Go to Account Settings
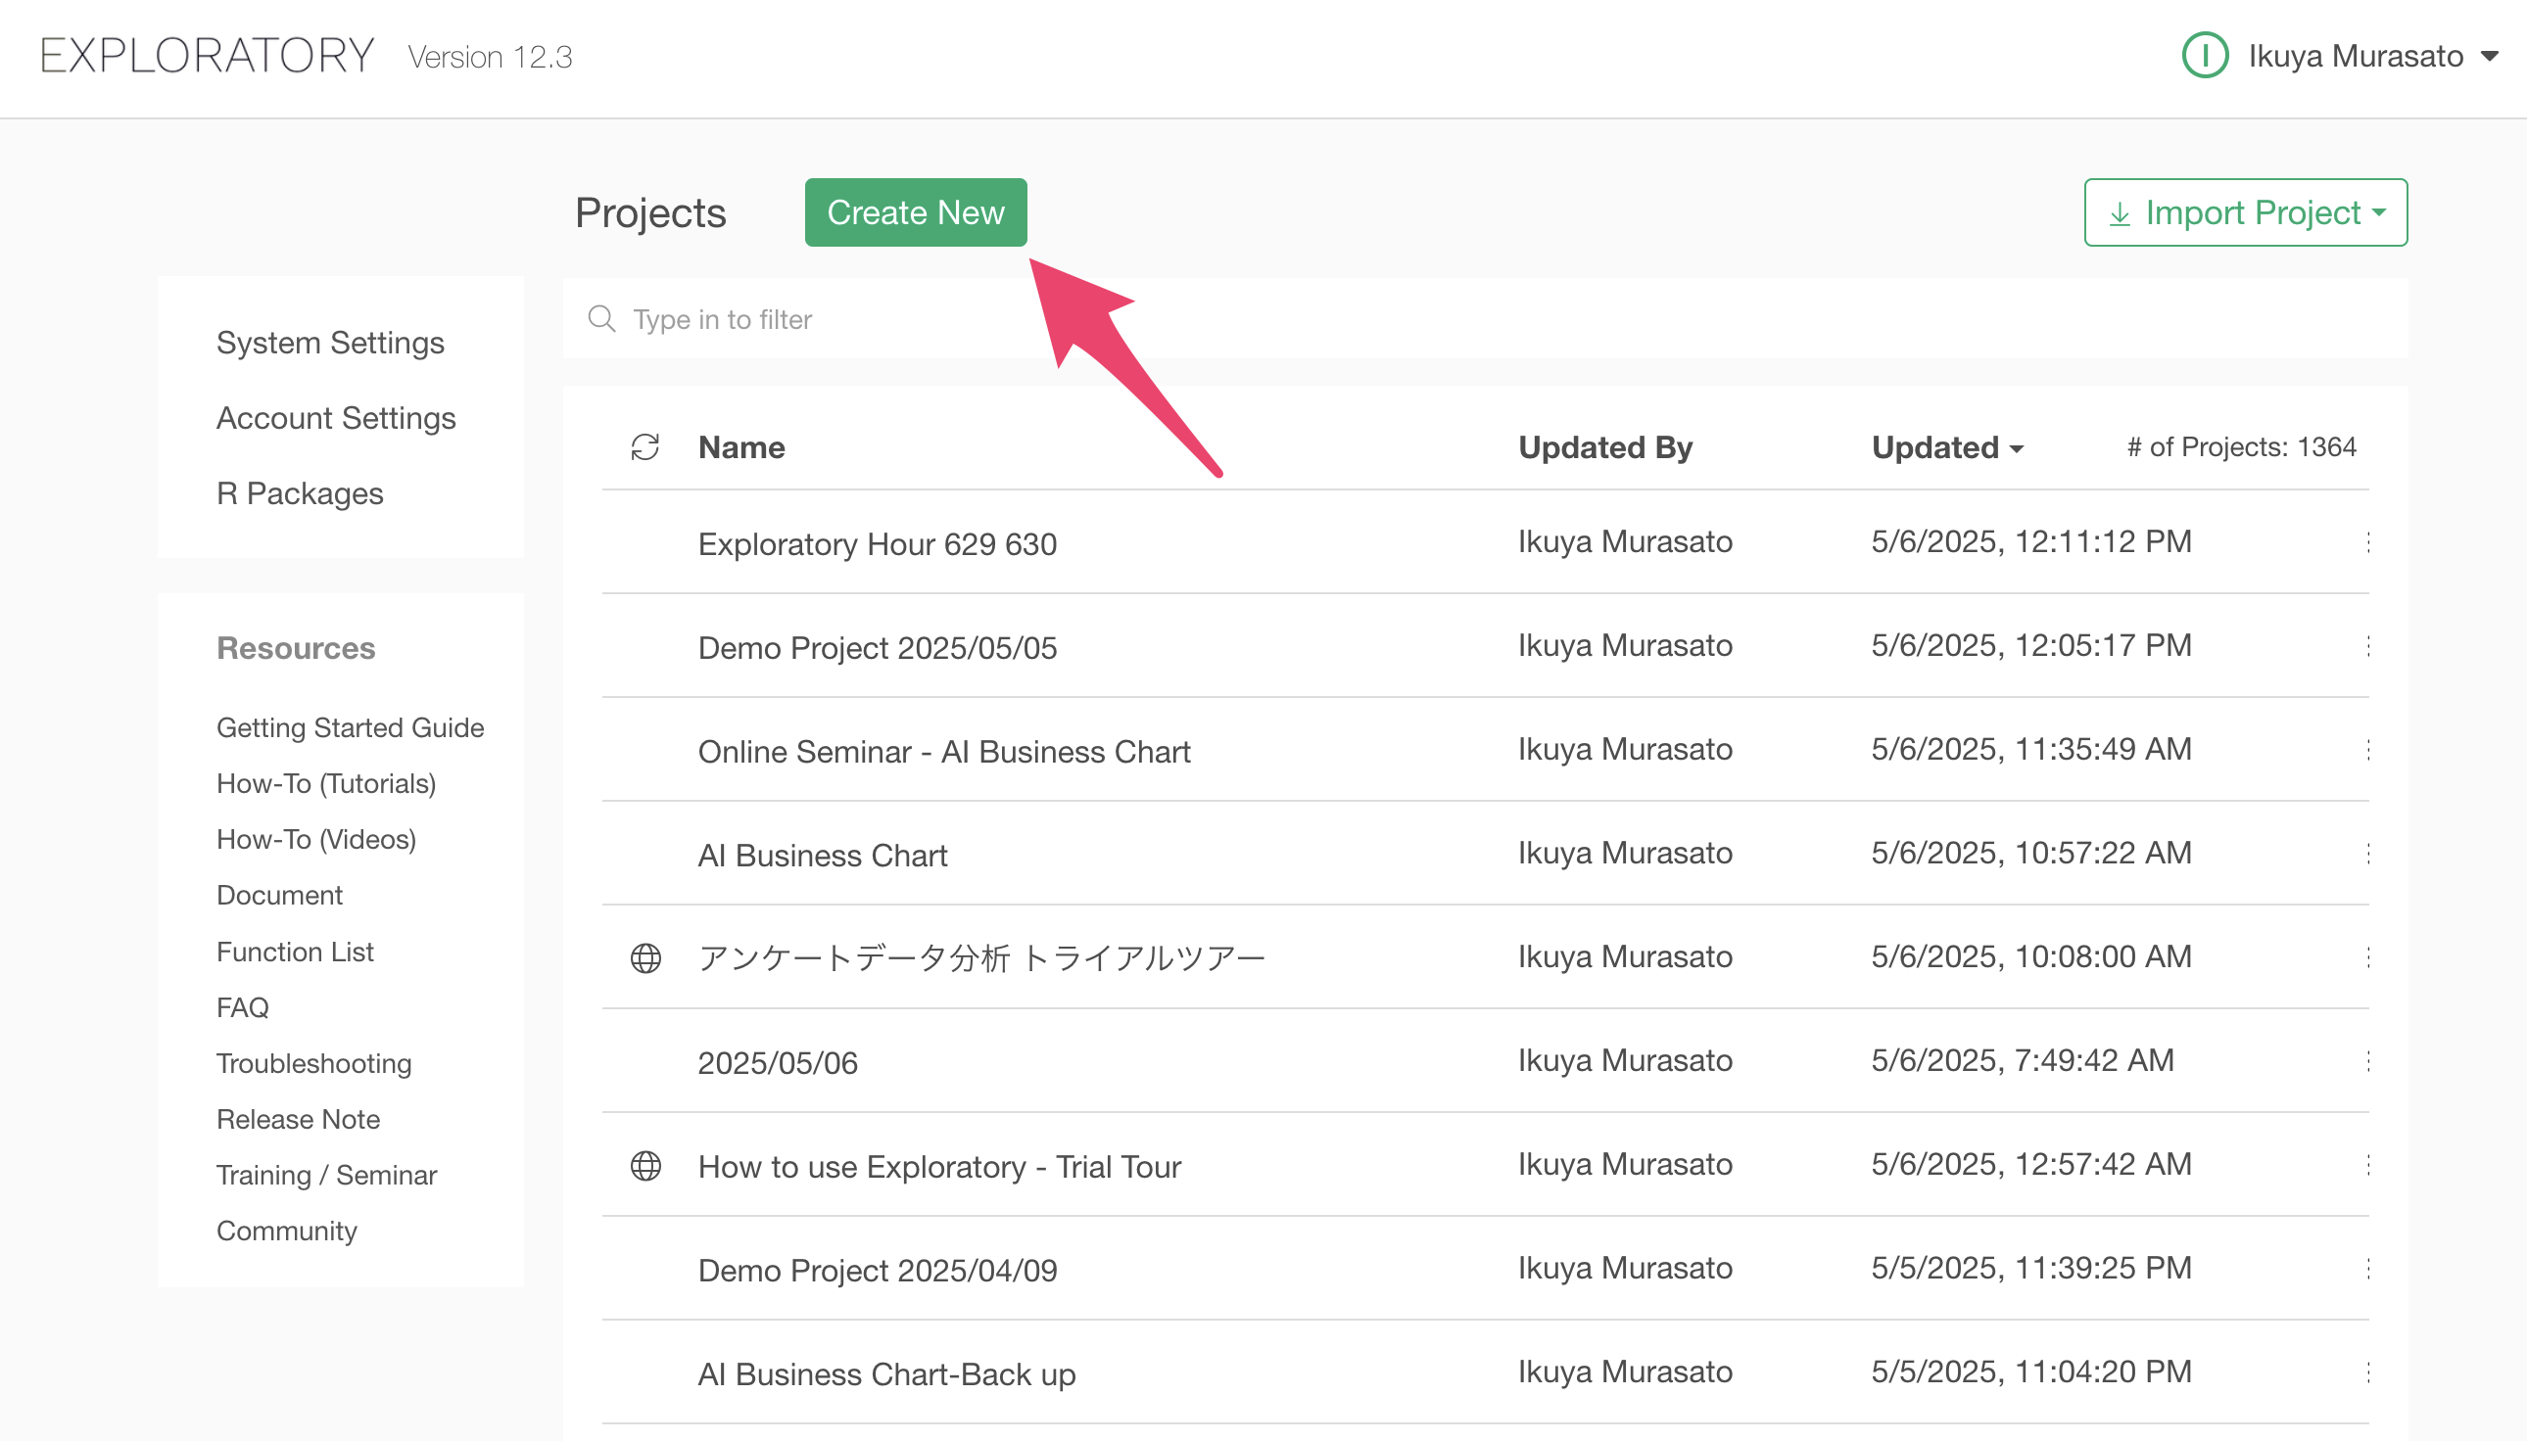2527x1441 pixels. [x=336, y=418]
